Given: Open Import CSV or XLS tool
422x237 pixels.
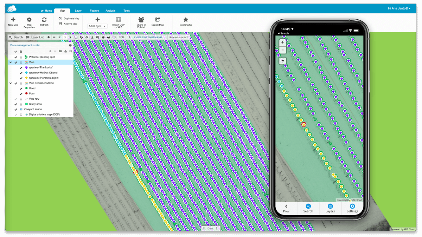Looking at the screenshot, I should (119, 20).
